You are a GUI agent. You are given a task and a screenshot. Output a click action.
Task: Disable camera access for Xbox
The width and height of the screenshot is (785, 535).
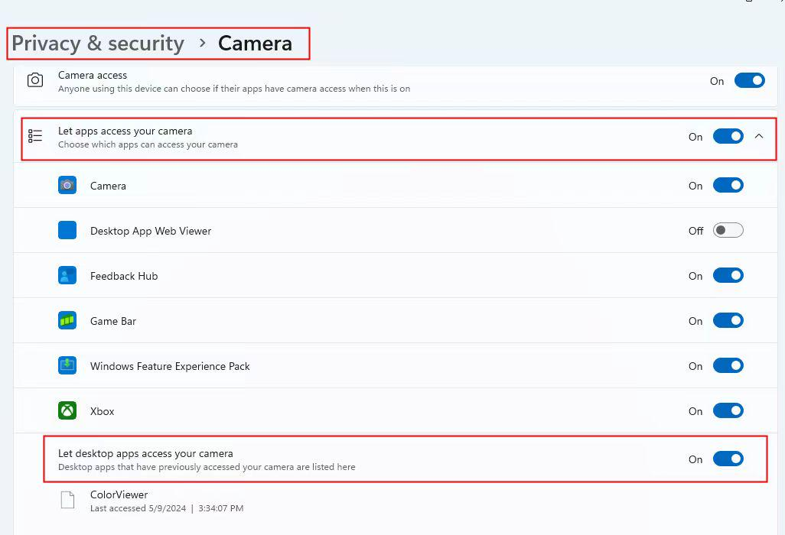point(728,411)
